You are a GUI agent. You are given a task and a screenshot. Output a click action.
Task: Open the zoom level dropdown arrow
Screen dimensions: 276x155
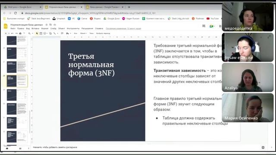tap(32, 33)
